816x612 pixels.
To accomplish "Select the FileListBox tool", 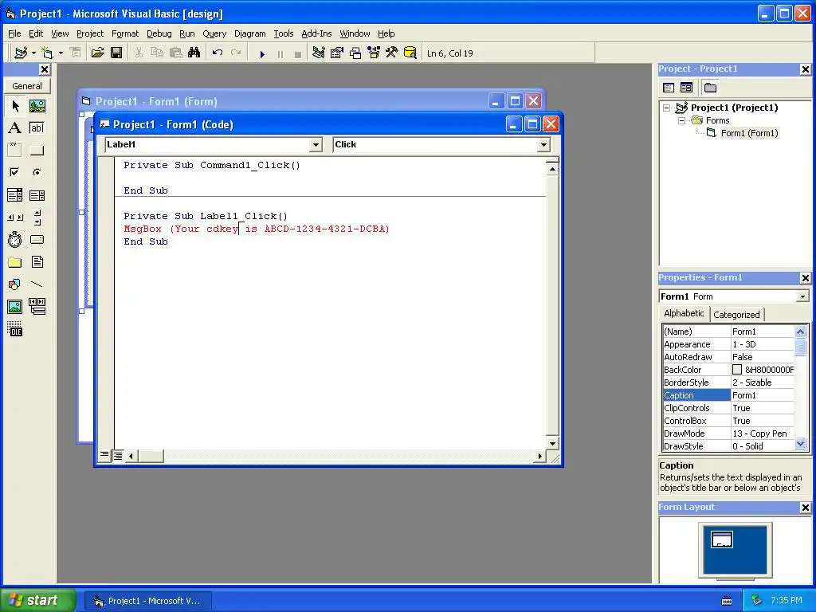I will click(x=37, y=262).
